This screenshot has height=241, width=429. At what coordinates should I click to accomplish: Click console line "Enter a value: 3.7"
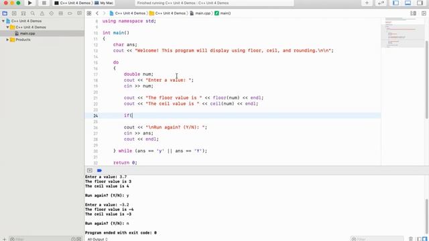106,177
